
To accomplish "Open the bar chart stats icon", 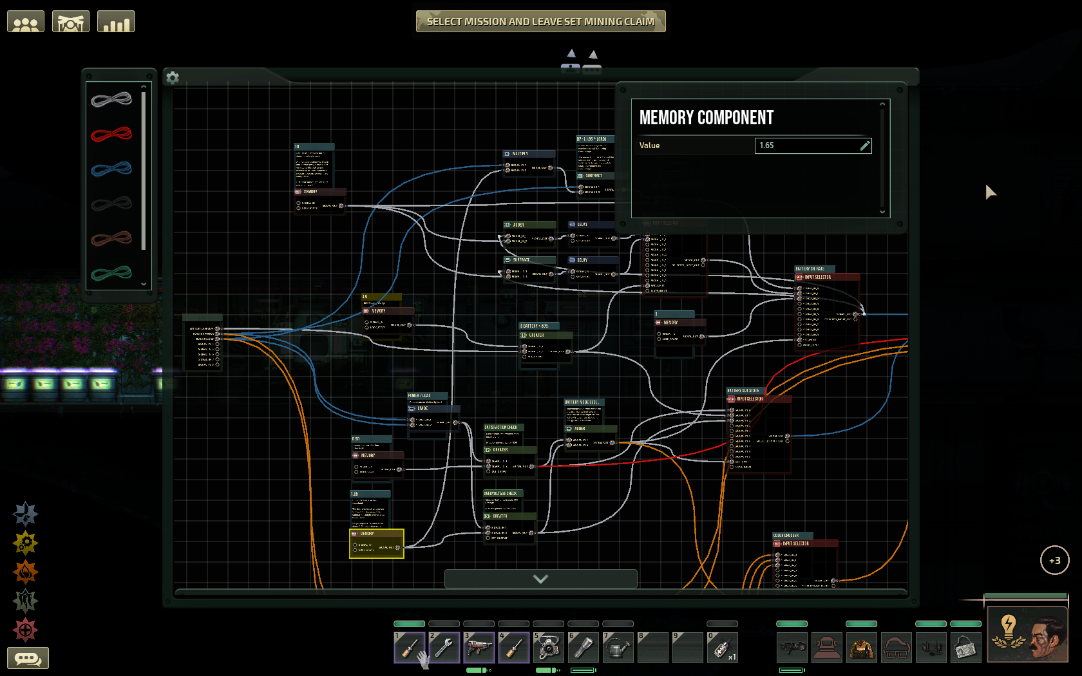I will pyautogui.click(x=116, y=22).
